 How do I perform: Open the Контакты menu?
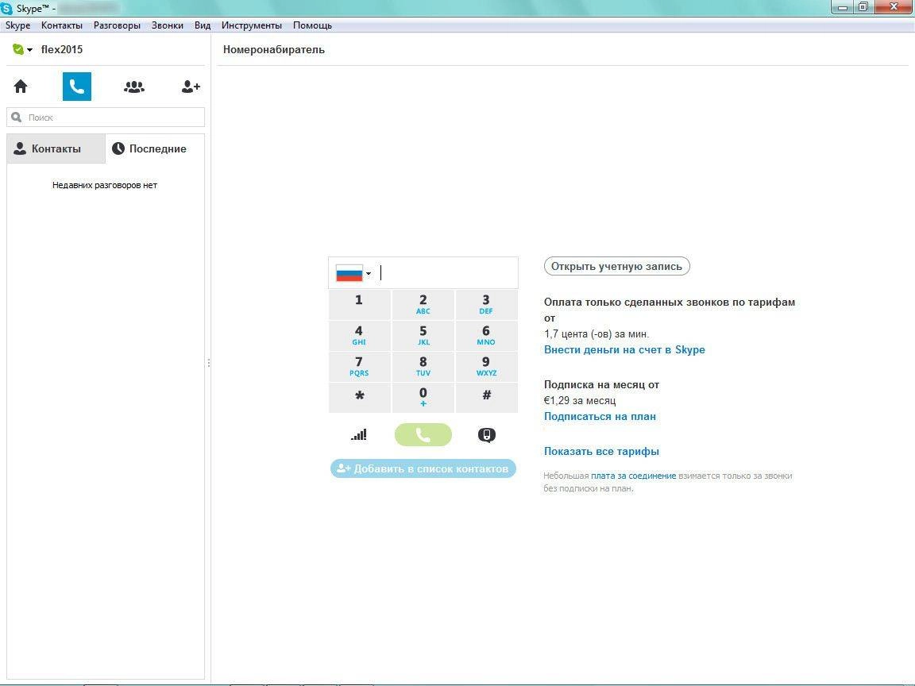(62, 25)
